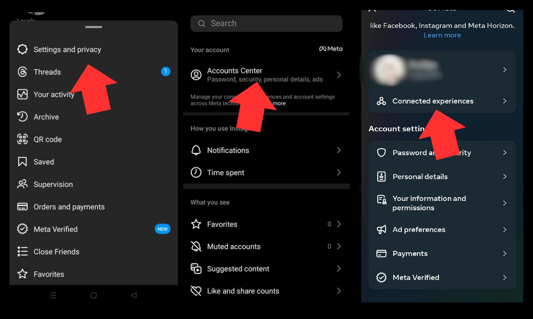
Task: Click the Learn more link
Action: click(442, 35)
